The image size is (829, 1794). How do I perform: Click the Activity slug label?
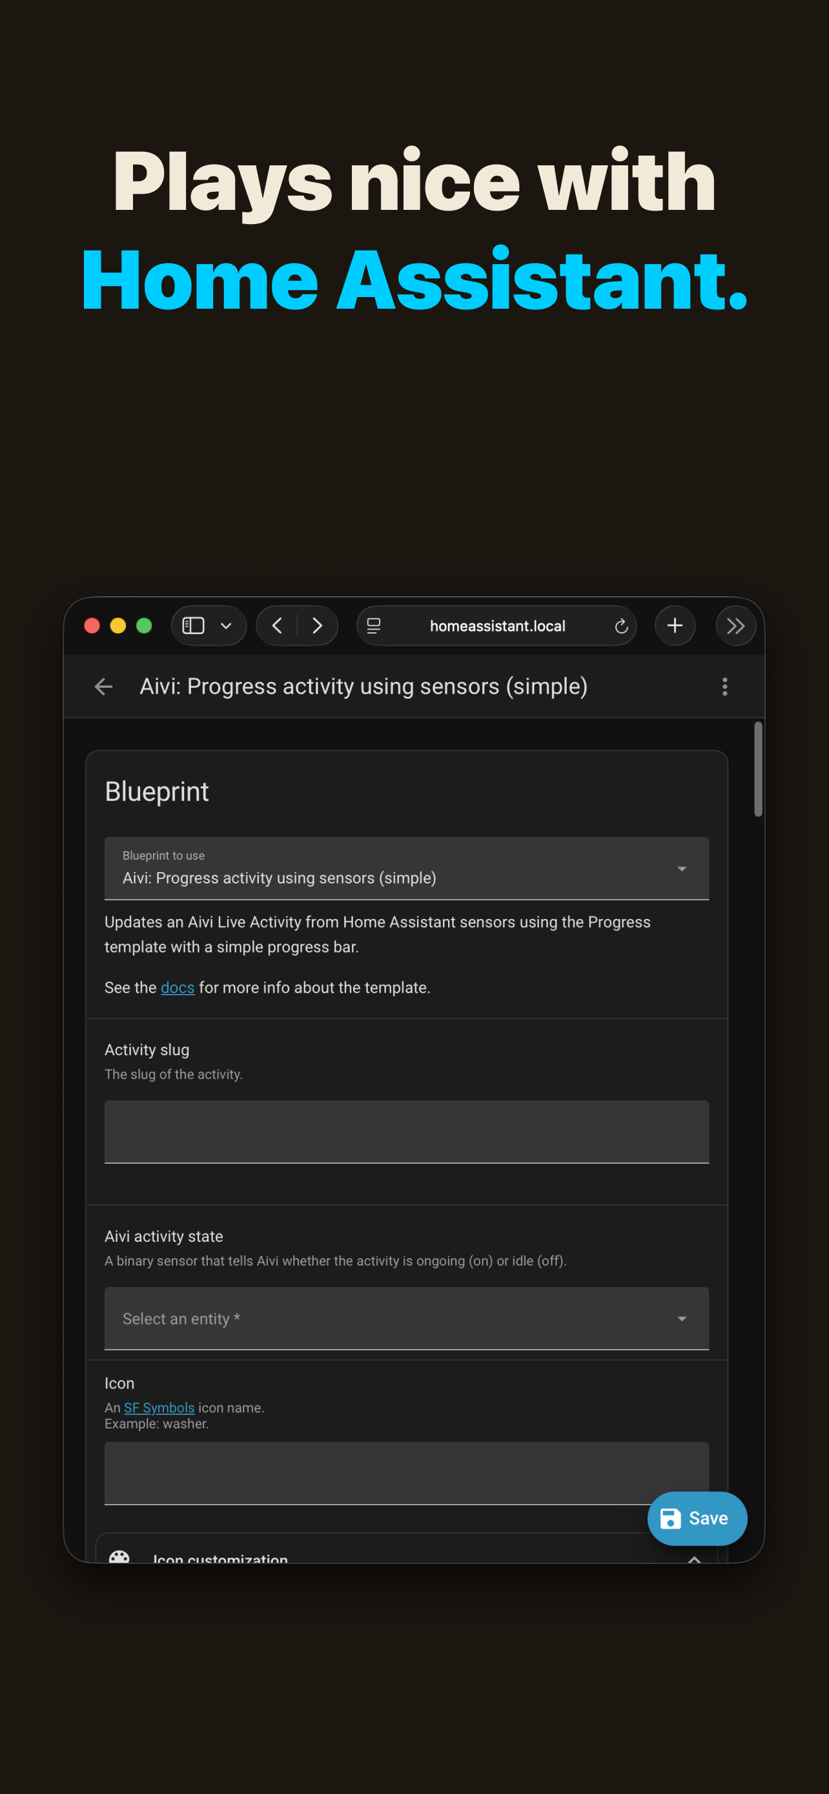tap(147, 1049)
